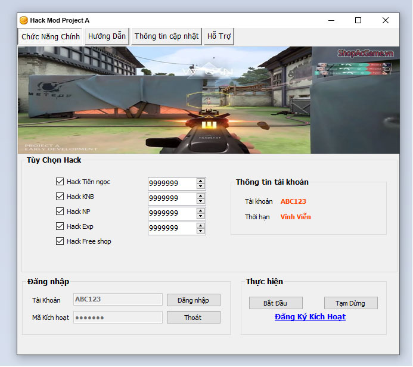Decrease the Hack KNB value with down arrow

point(201,201)
